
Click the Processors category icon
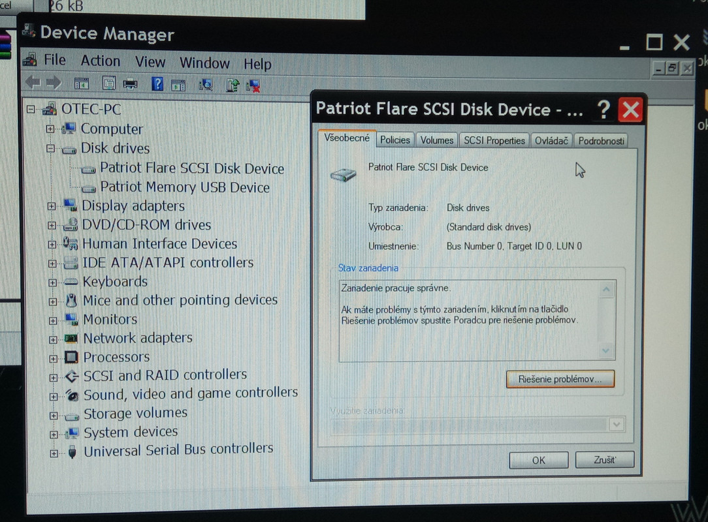point(72,358)
